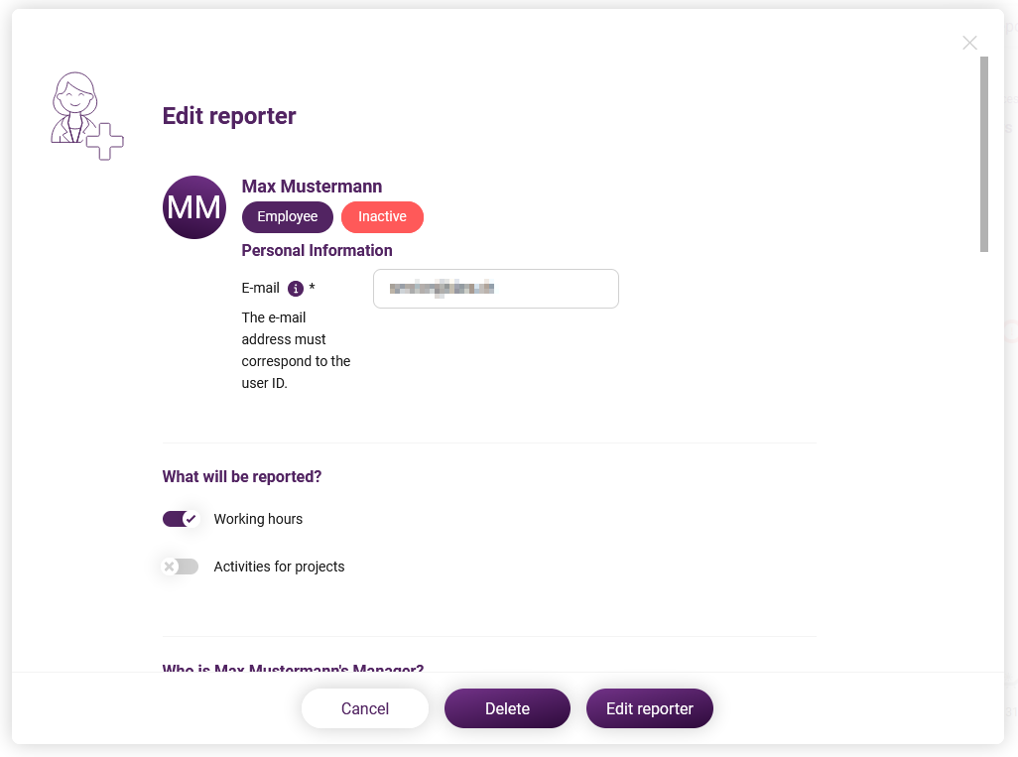
Task: Click the Inactive status badge
Action: pyautogui.click(x=382, y=217)
